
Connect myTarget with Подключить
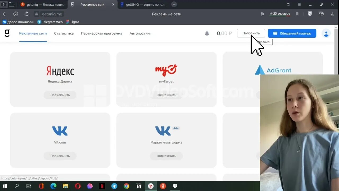tap(166, 95)
